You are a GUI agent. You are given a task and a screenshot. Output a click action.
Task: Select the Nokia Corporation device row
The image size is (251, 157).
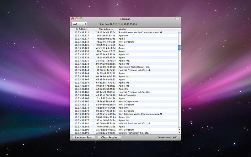[128, 101]
